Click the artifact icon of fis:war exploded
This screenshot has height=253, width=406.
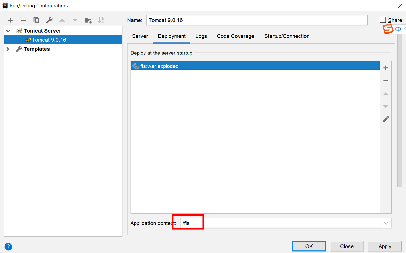point(135,66)
